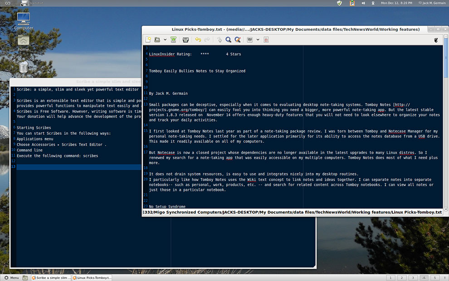Expand the recent files arrow beside open icon
This screenshot has height=281, width=449.
pos(165,39)
